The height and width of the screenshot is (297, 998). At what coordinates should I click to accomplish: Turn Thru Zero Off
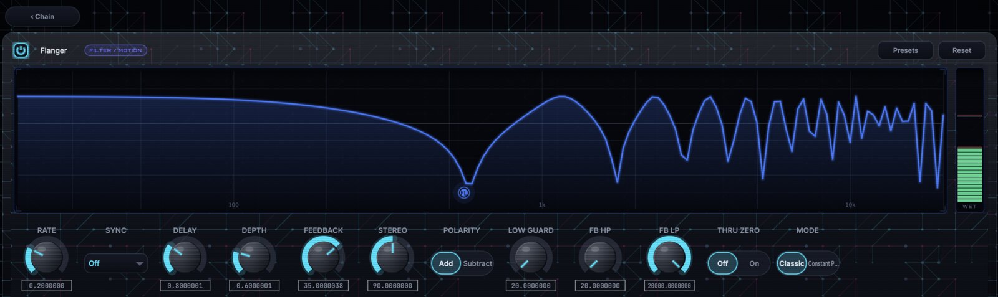pos(722,263)
